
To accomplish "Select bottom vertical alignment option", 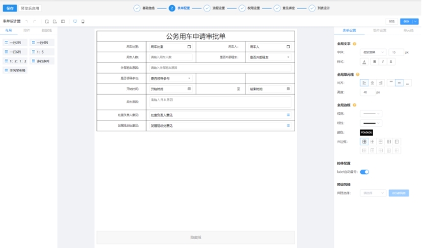I will (x=407, y=83).
